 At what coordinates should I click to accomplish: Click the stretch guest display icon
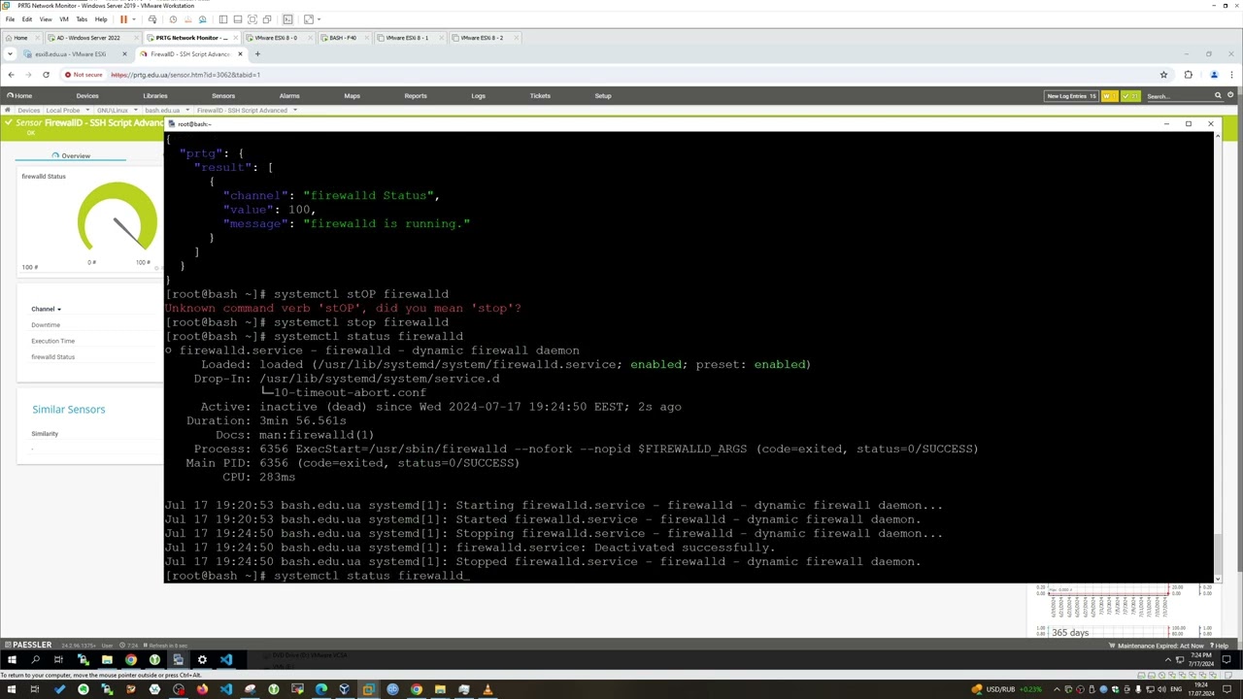coord(309,19)
